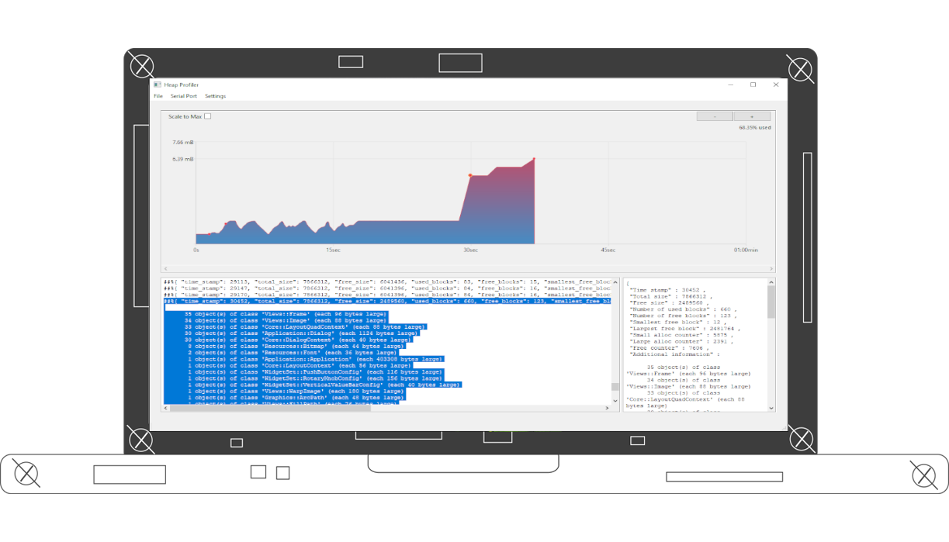The height and width of the screenshot is (542, 949).
Task: Open the File menu
Action: coord(158,96)
